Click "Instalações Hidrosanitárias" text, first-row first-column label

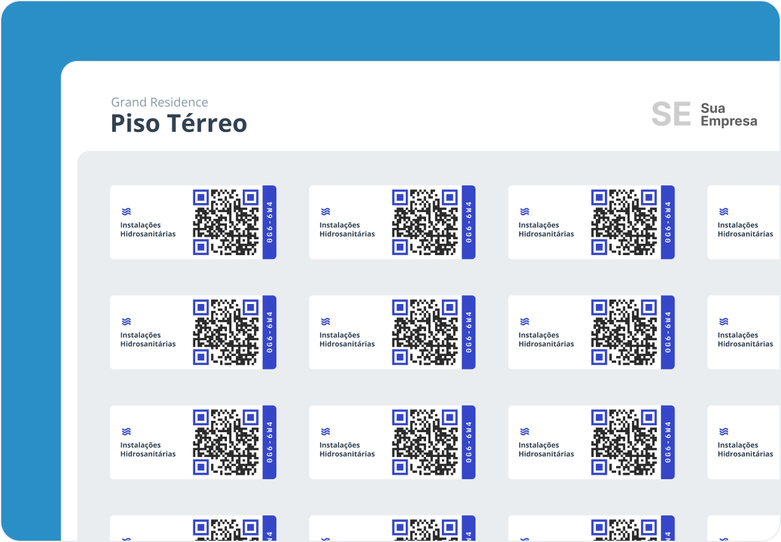pos(148,230)
